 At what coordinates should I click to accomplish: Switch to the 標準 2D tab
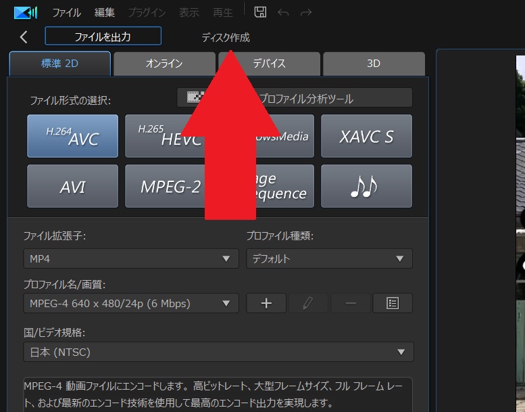point(60,64)
